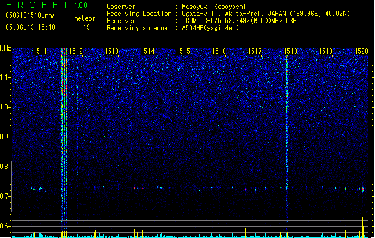Click the red echo spot near 1520
375x238 pixels.
tap(363, 190)
